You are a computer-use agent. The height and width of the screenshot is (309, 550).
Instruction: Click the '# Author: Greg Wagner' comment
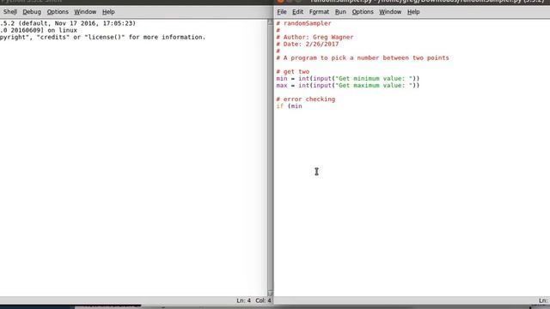[315, 37]
